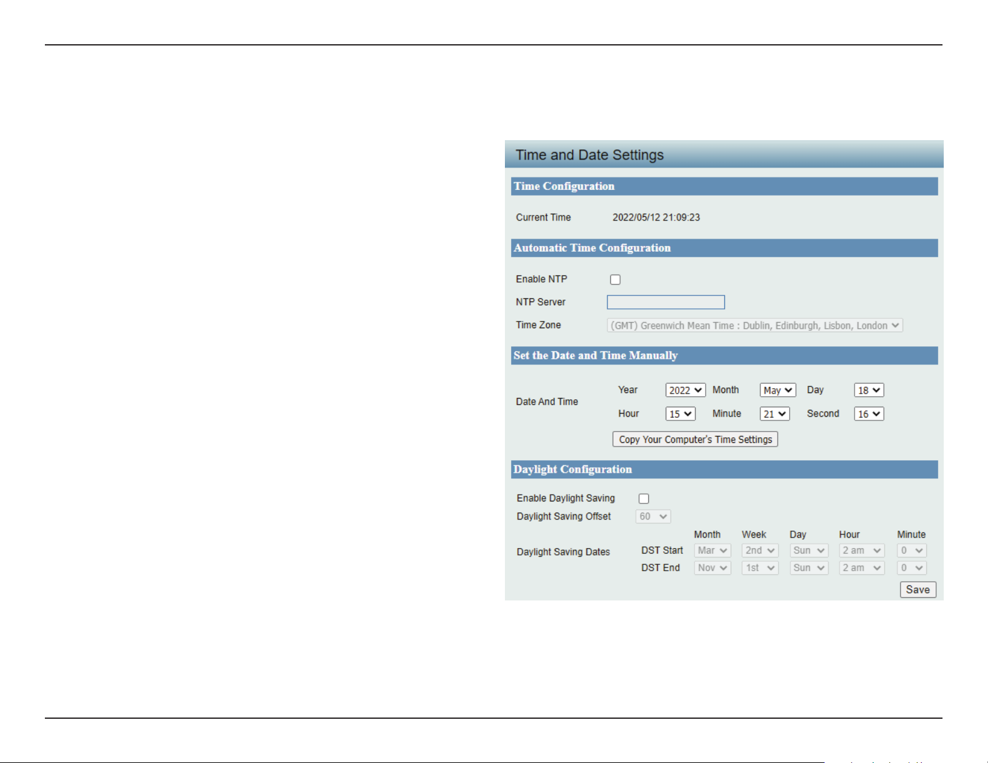The image size is (988, 763).
Task: Click the Enable NTP label
Action: 542,279
